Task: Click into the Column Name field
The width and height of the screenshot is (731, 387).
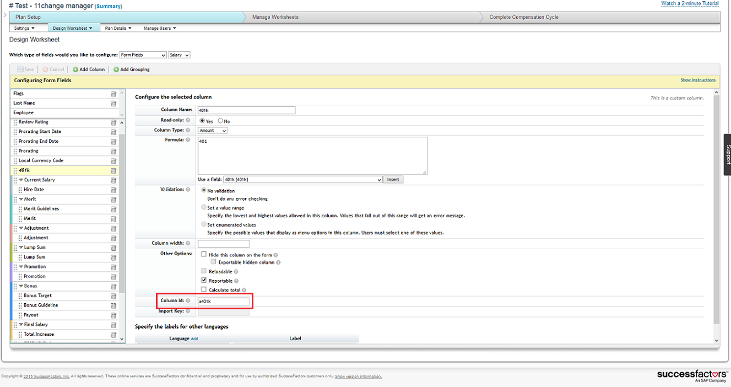Action: 247,110
